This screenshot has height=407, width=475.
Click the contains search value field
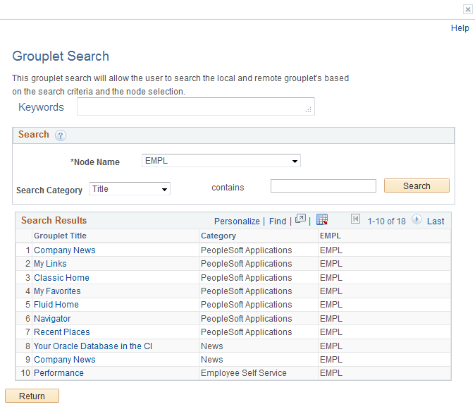point(323,186)
